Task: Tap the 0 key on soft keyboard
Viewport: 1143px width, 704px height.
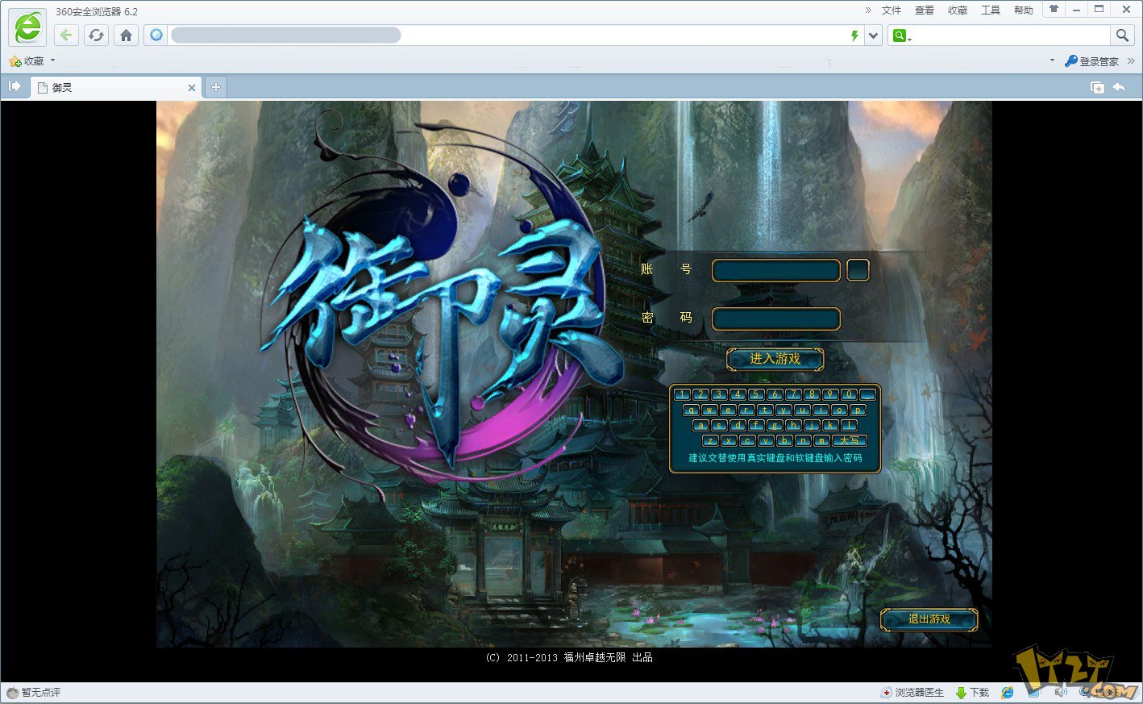Action: click(849, 394)
